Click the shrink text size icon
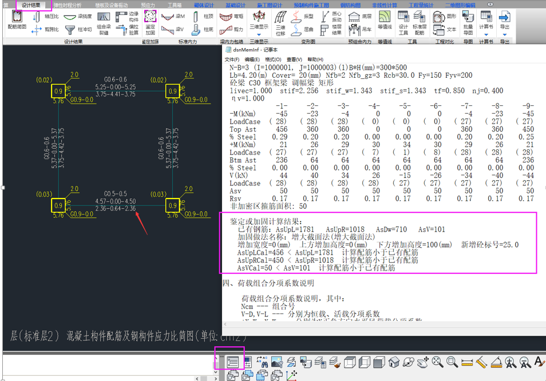This screenshot has height=381, width=546. (525, 362)
